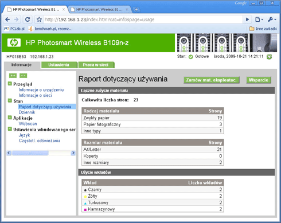Click the black Czarny cartridge icon
This screenshot has width=281, height=223.
[x=85, y=190]
